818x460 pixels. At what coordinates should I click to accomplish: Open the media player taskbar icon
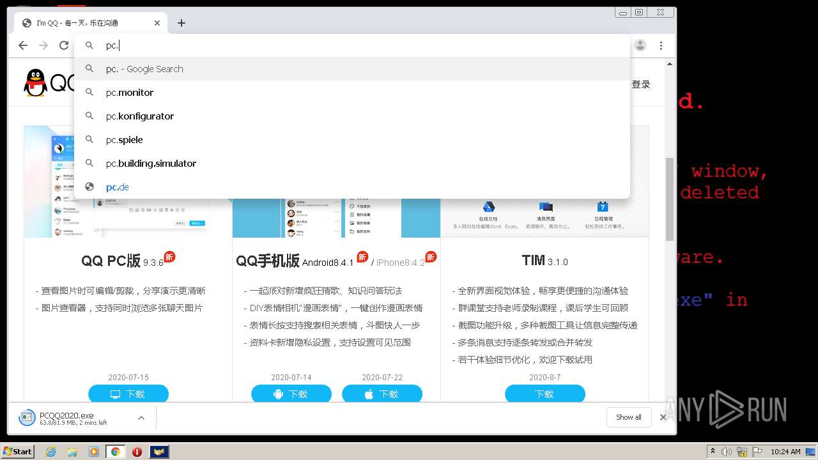click(94, 452)
